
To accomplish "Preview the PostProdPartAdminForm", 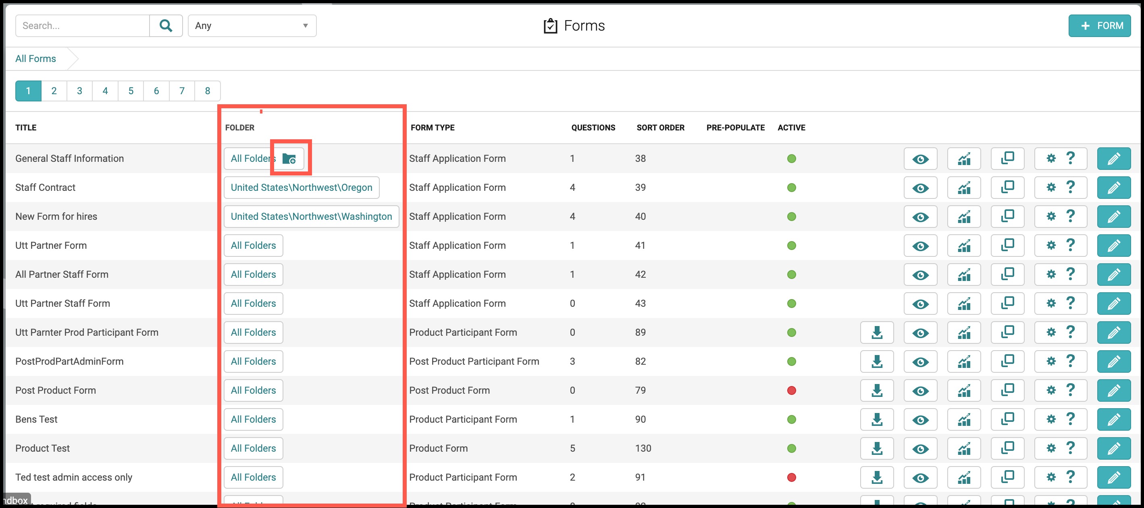I will 920,361.
